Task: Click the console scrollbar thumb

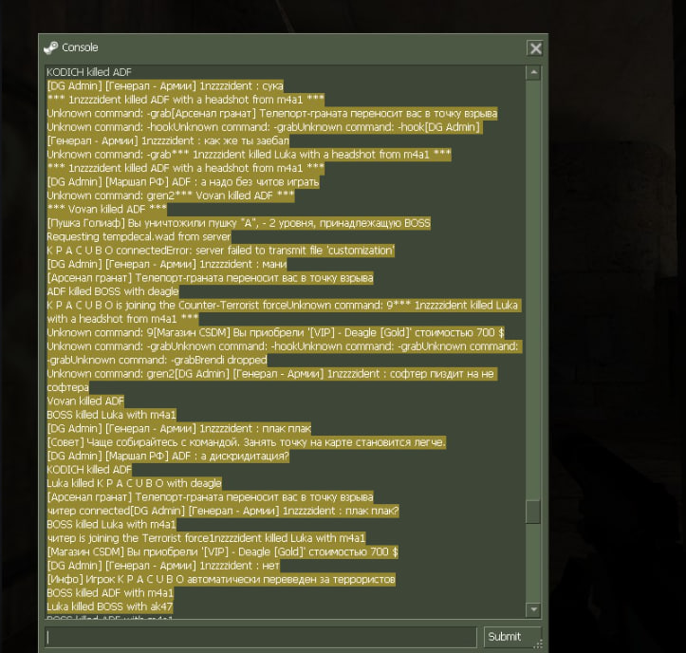Action: (533, 512)
